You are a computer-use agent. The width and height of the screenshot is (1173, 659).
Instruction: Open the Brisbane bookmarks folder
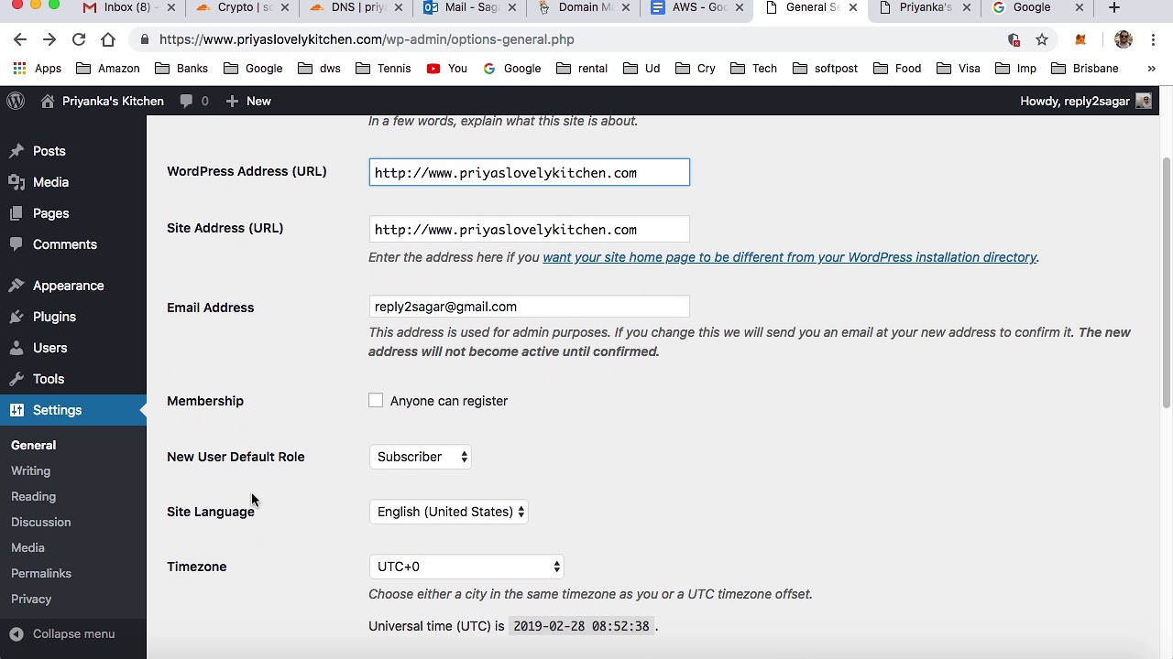1085,69
